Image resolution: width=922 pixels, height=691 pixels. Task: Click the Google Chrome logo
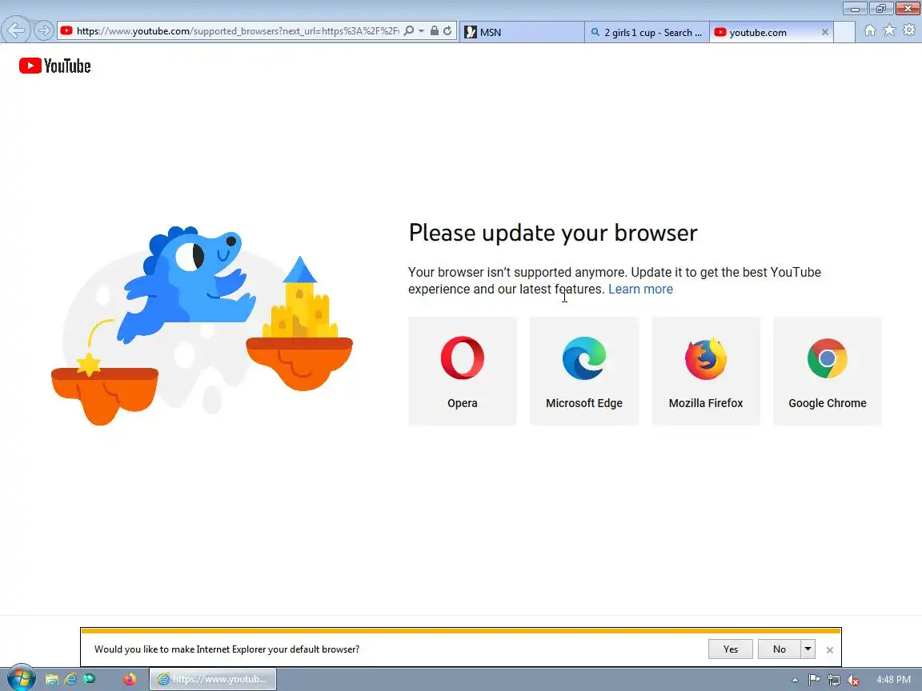[828, 357]
